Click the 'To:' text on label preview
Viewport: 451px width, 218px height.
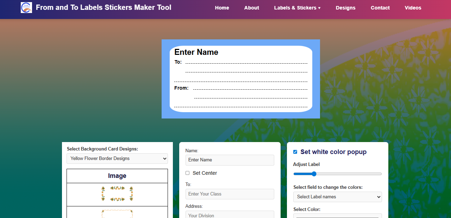(178, 62)
